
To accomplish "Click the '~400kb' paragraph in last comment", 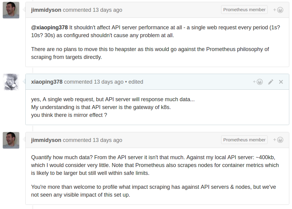I will click(x=155, y=165).
